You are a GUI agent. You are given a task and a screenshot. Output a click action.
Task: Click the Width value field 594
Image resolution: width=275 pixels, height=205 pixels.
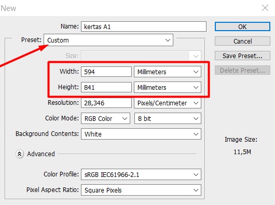coord(106,72)
